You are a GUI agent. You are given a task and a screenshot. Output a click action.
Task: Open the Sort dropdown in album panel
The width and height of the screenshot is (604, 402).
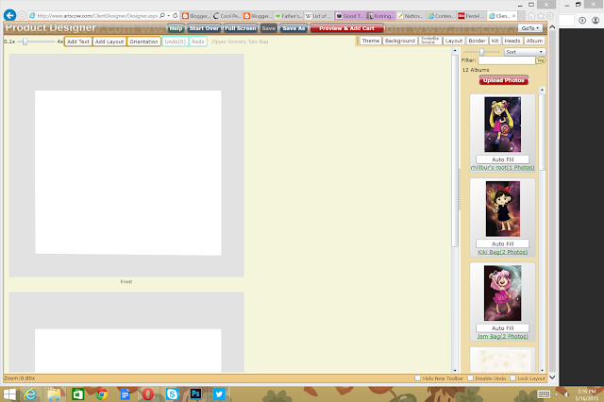pyautogui.click(x=525, y=52)
